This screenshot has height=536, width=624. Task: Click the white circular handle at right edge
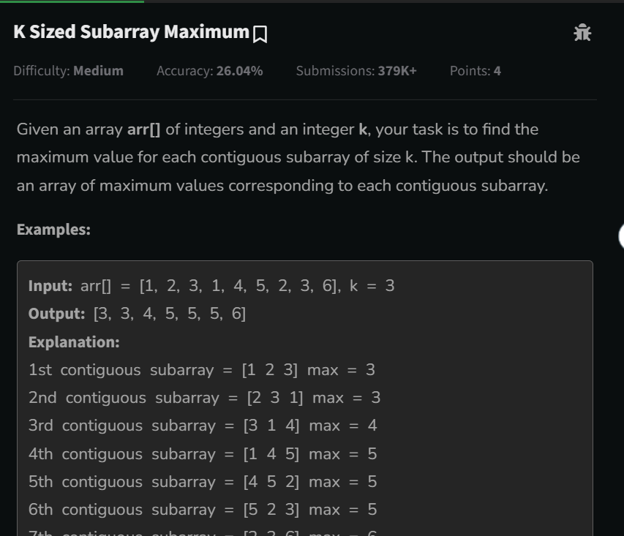point(621,236)
